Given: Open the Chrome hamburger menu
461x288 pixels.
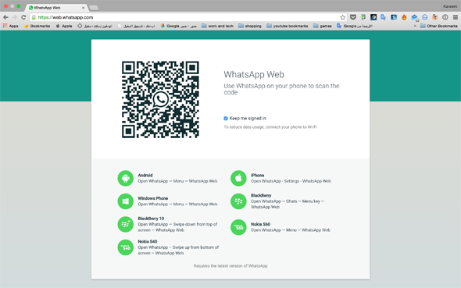Looking at the screenshot, I should pos(455,17).
